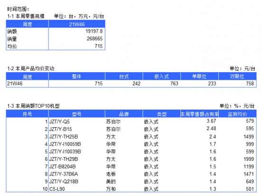Click monitored price 501
The image size is (261, 196).
pyautogui.click(x=250, y=189)
